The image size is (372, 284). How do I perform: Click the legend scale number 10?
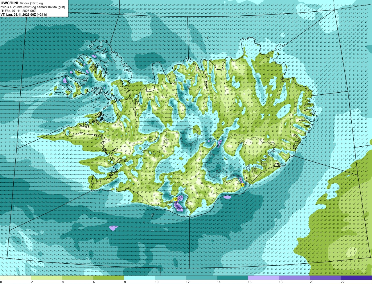[157, 282]
